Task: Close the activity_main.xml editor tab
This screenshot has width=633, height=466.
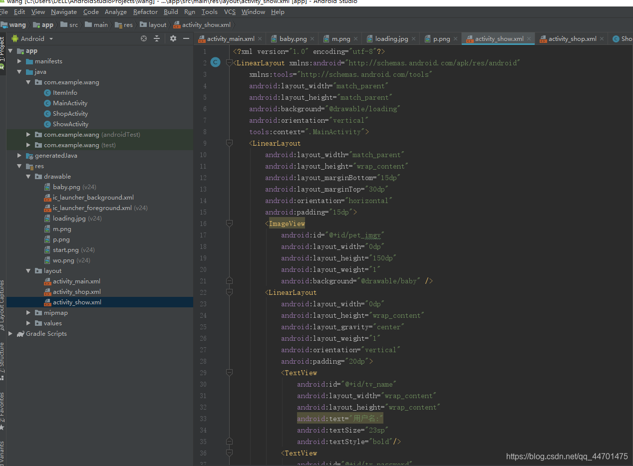Action: point(260,39)
